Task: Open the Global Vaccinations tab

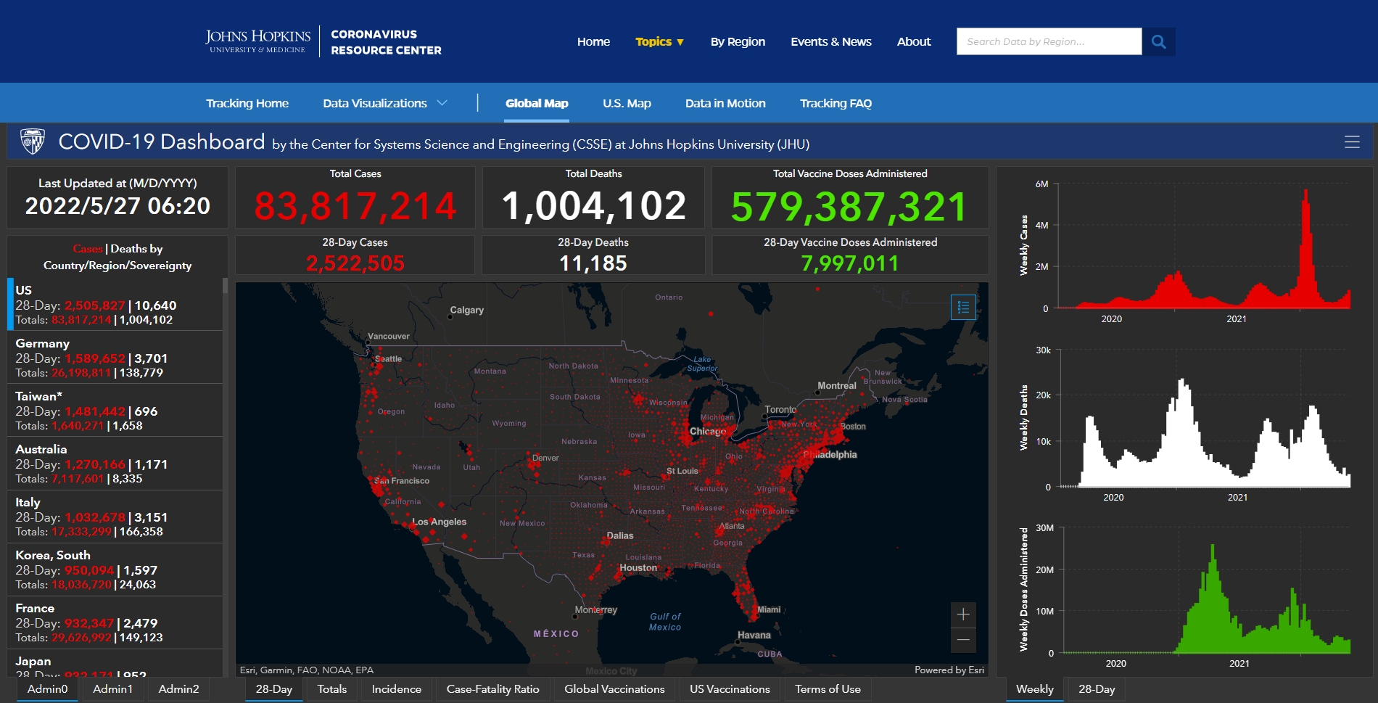Action: [x=614, y=689]
